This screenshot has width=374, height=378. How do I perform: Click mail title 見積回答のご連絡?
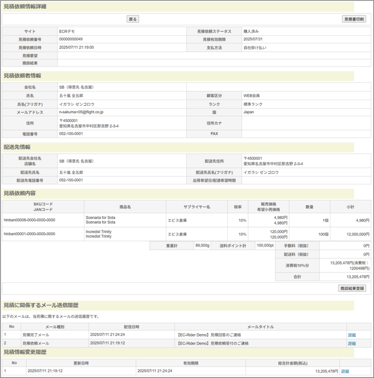209,335
